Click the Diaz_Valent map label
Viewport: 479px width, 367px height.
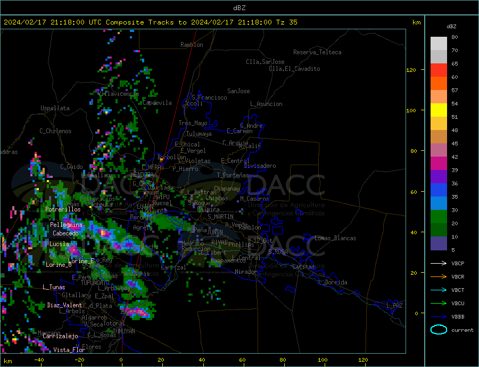click(64, 305)
